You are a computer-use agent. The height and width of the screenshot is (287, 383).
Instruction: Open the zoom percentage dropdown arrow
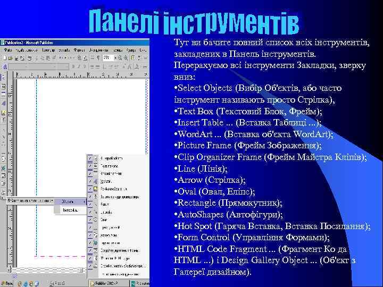[115, 58]
